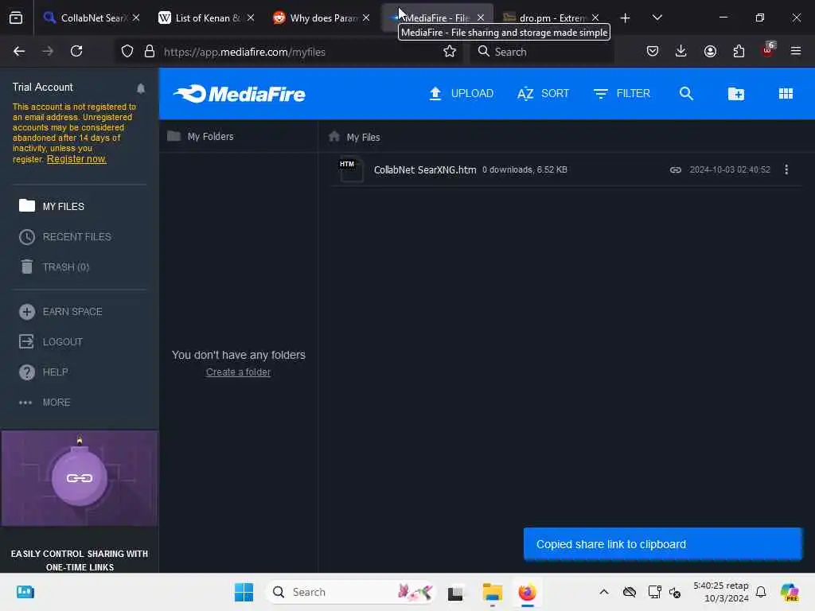The width and height of the screenshot is (815, 611).
Task: Close the dro.pm tab
Action: click(595, 18)
